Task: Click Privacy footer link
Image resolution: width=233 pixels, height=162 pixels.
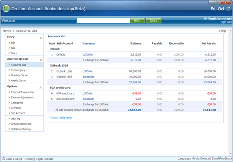Action: 29,159
